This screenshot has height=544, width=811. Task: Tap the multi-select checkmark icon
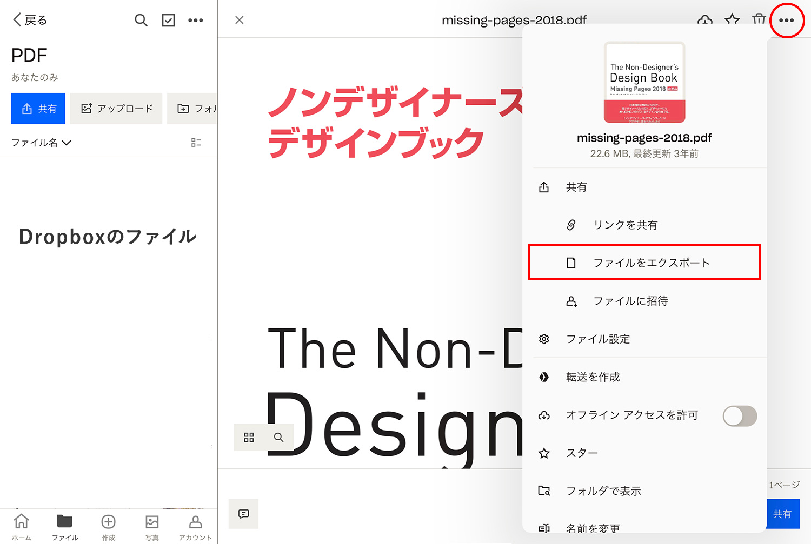pos(168,21)
